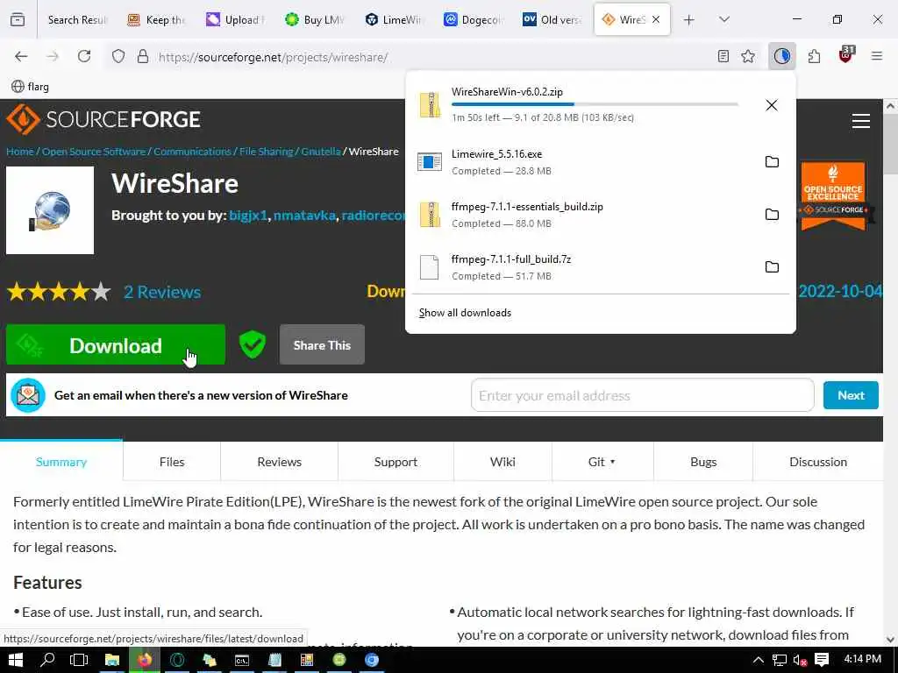The image size is (898, 673).
Task: Open contributor bigjx1 profile
Action: click(248, 216)
